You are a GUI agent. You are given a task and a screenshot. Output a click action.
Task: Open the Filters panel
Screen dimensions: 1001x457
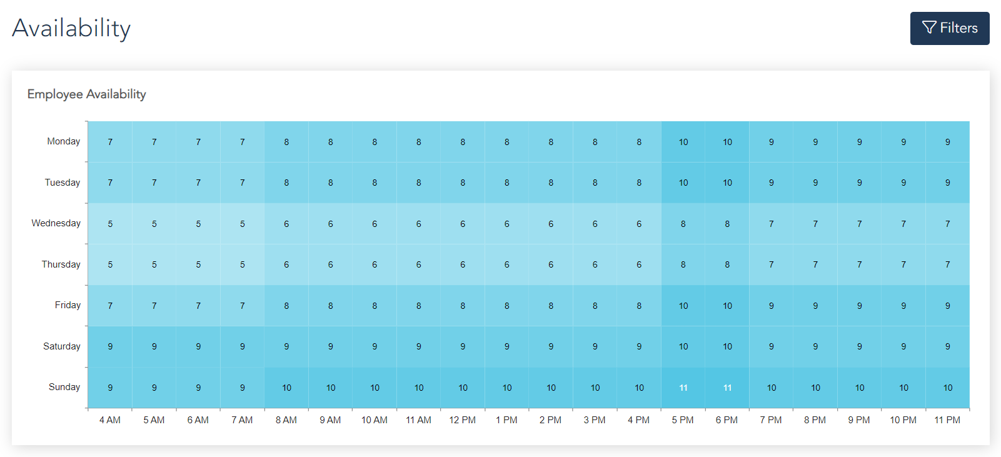click(x=949, y=28)
